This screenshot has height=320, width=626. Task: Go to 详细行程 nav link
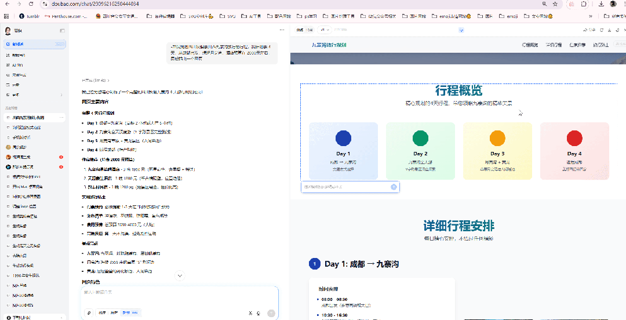(x=554, y=45)
